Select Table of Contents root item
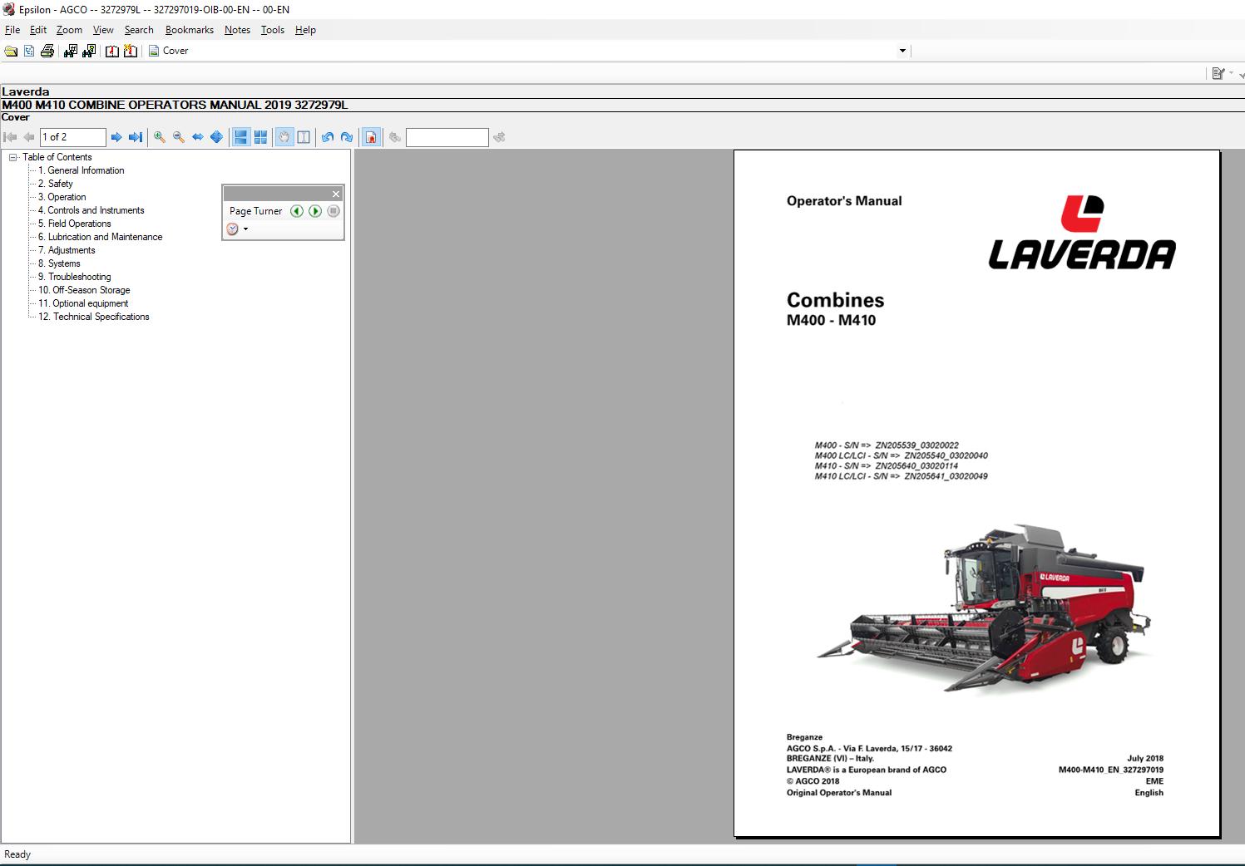This screenshot has width=1245, height=866. (57, 157)
